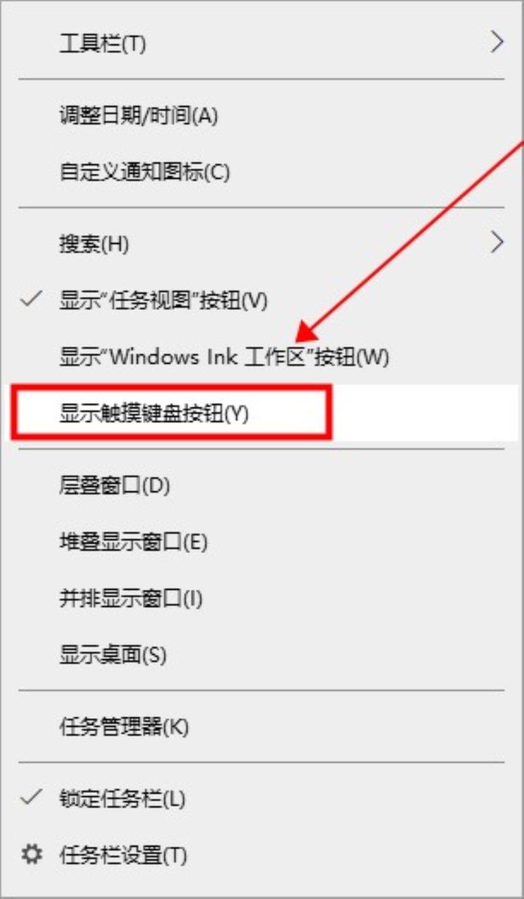Click the gear icon beside 任务栏设置

31,854
